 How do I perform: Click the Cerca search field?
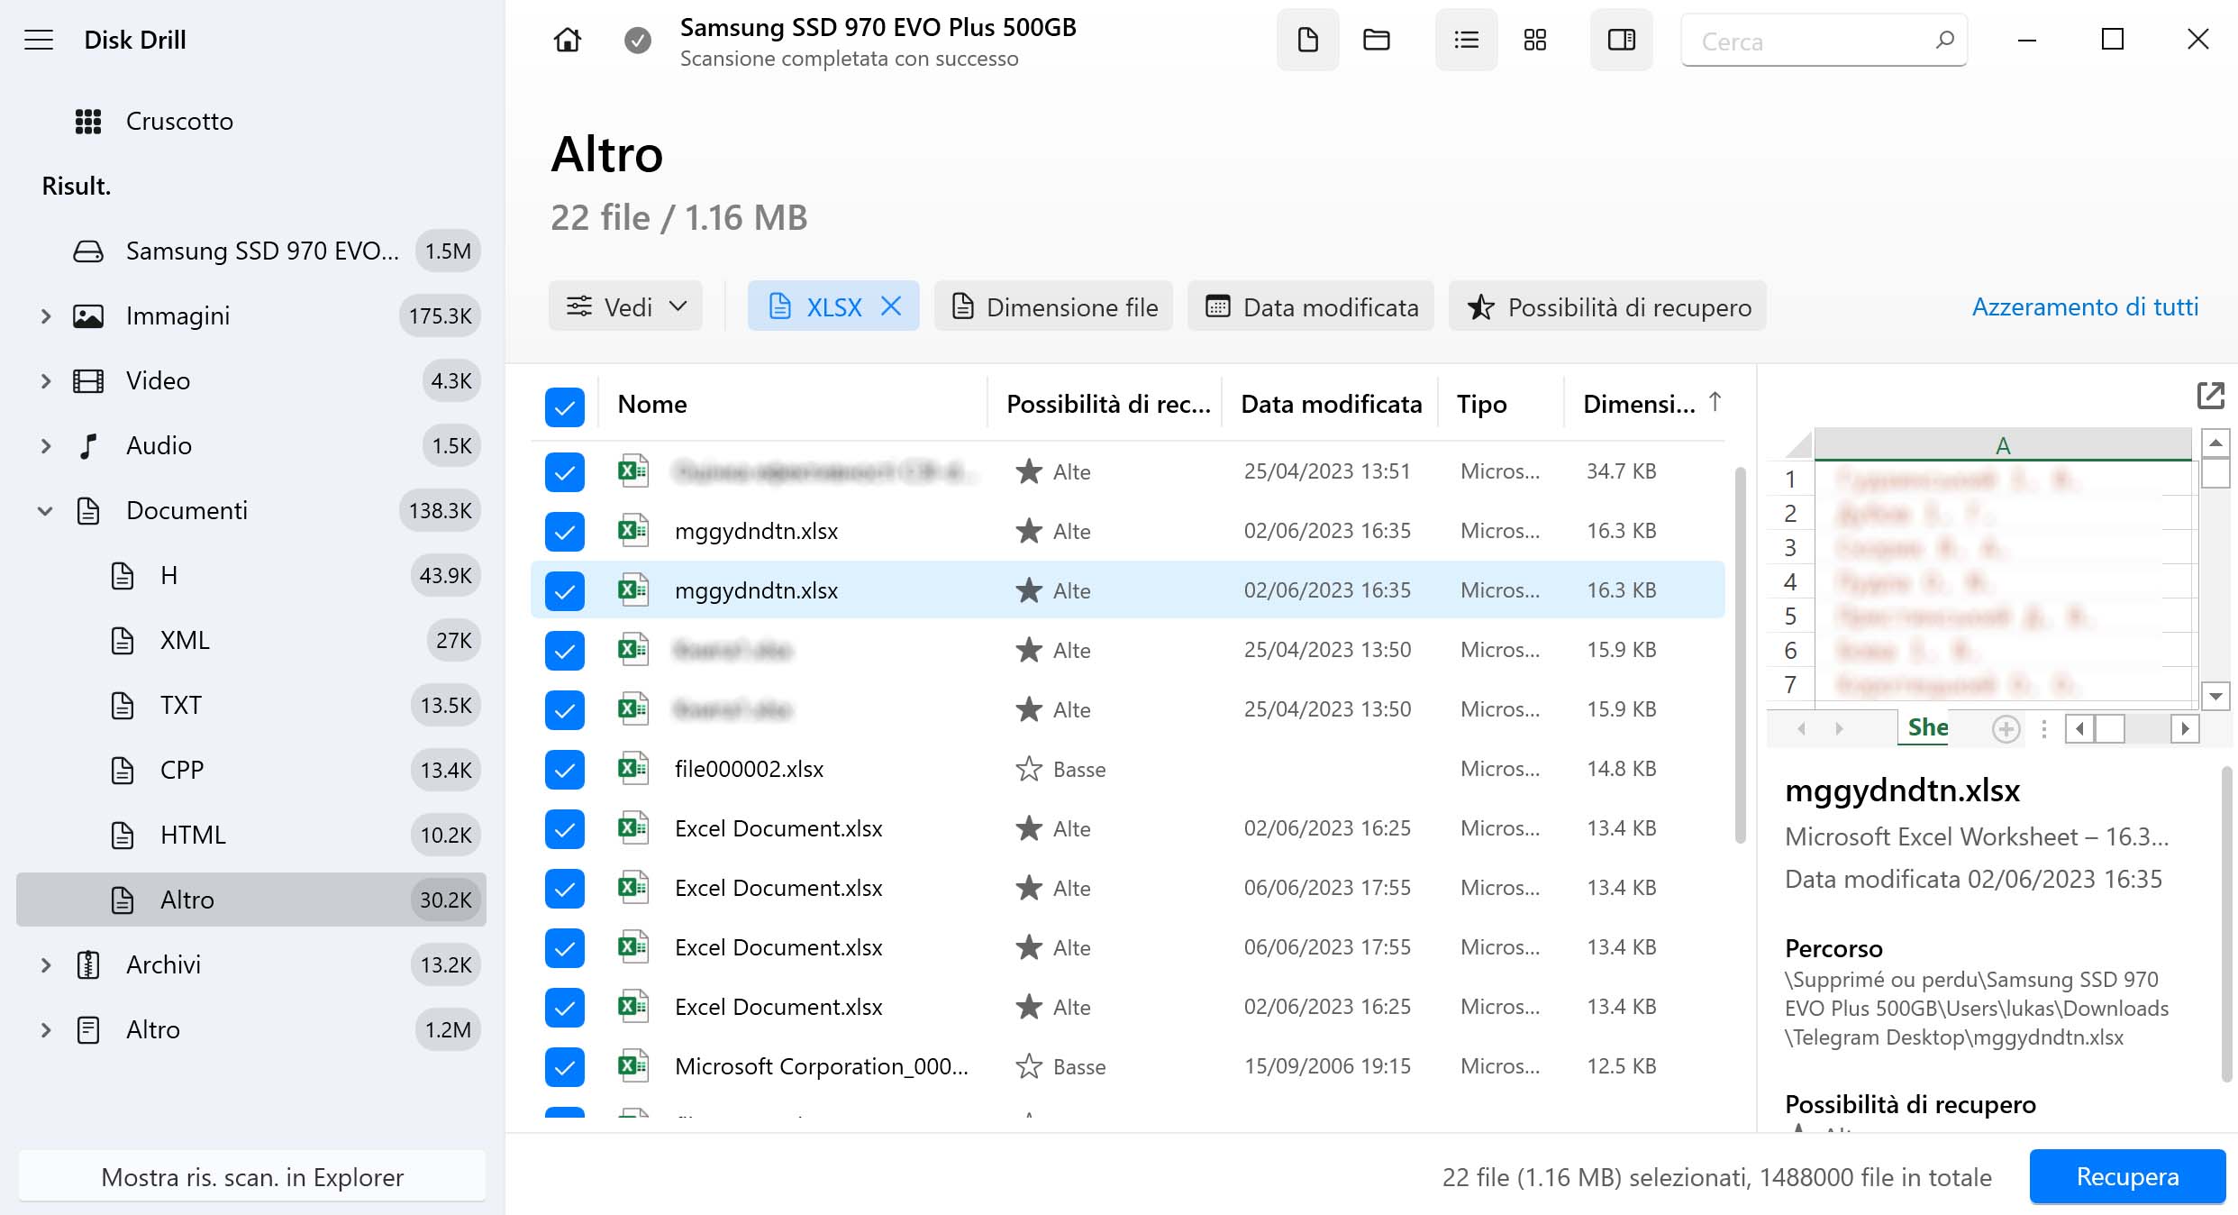[1824, 41]
